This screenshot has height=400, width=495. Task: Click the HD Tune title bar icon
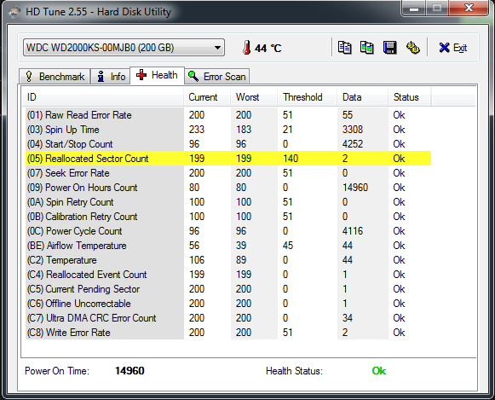[14, 12]
